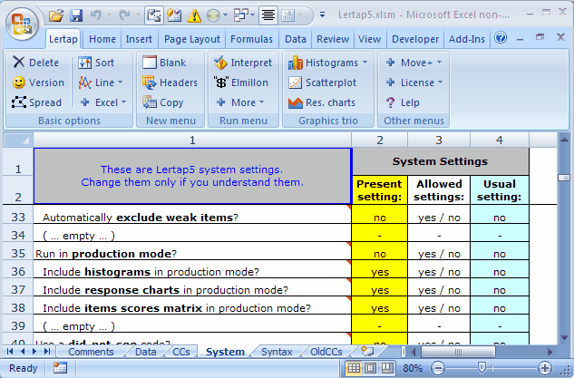Create a Blank workbook from New menu
The width and height of the screenshot is (574, 378).
point(164,63)
